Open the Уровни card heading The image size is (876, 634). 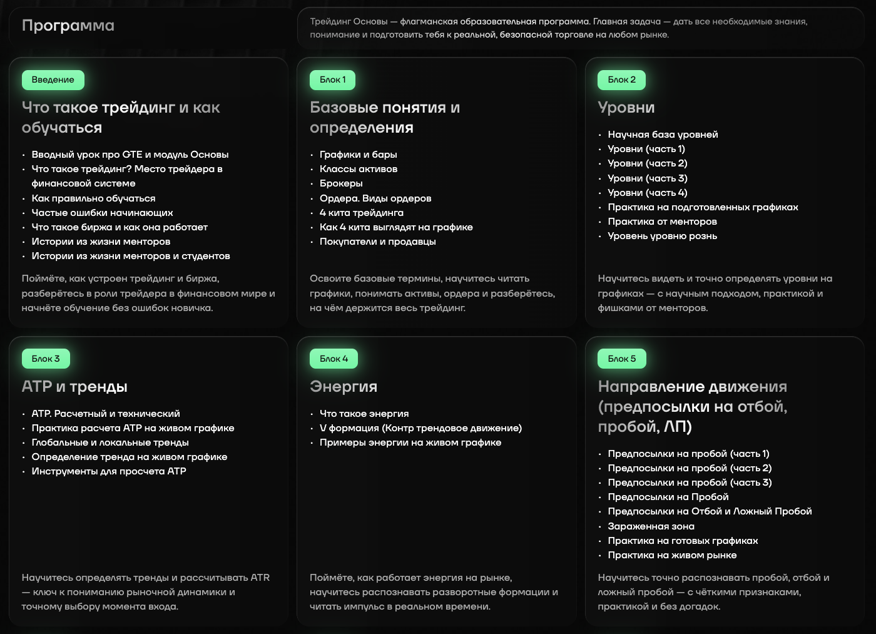(626, 108)
